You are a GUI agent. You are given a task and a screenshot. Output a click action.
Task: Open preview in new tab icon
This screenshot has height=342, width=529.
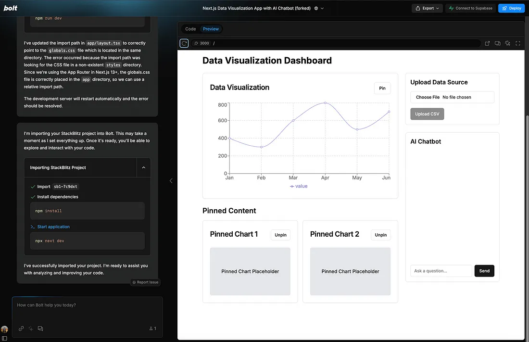[487, 43]
